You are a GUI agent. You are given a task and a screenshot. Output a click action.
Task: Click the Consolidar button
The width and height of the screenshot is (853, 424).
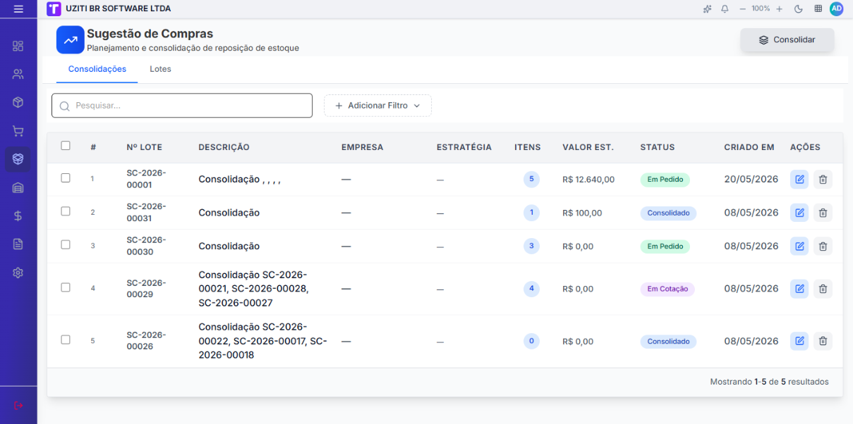click(x=787, y=40)
